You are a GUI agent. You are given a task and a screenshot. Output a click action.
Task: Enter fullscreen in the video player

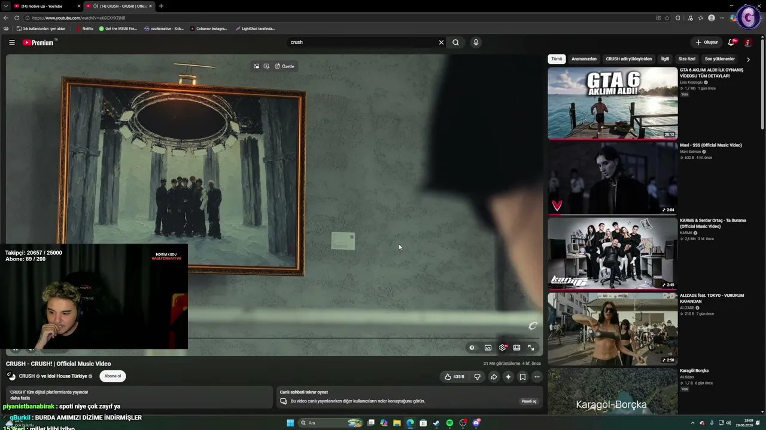pyautogui.click(x=531, y=348)
